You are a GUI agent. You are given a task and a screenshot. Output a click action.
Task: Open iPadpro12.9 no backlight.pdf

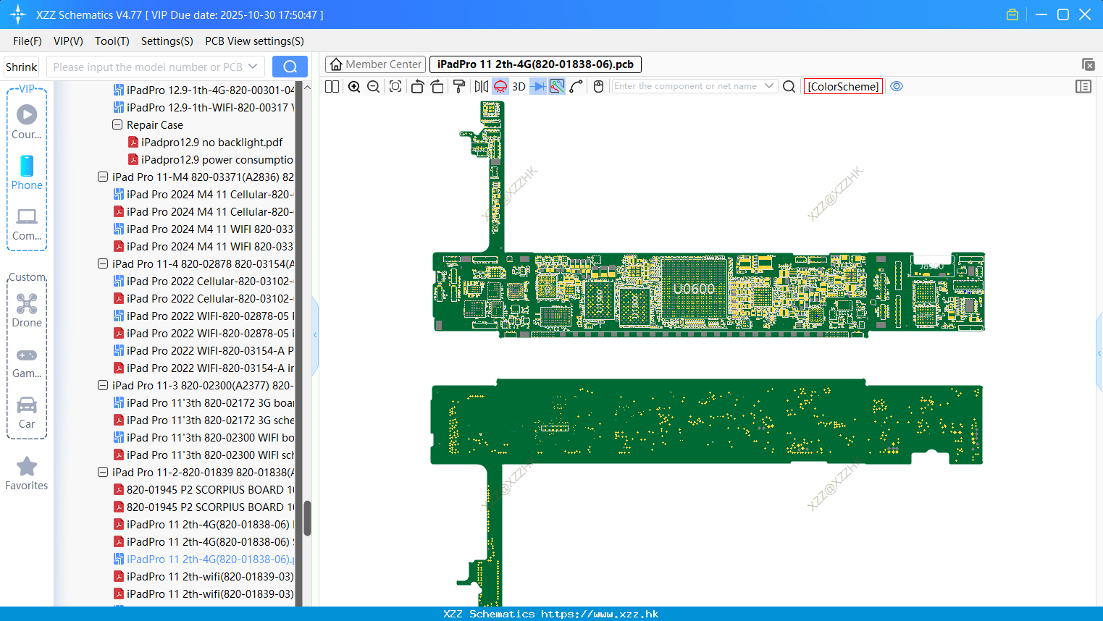211,142
